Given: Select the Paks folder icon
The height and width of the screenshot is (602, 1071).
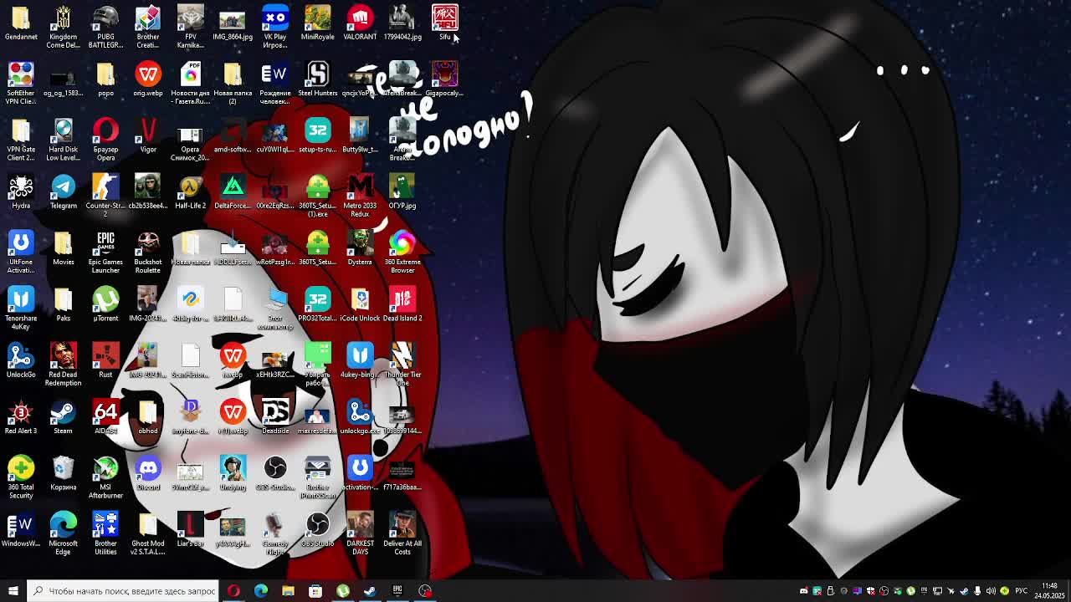Looking at the screenshot, I should (x=63, y=304).
